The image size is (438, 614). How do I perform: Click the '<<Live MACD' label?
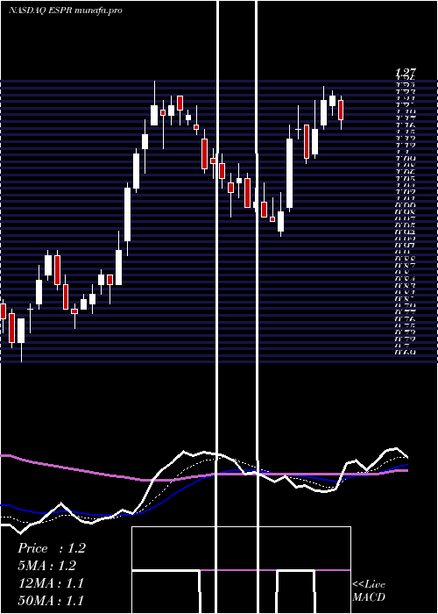point(369,590)
